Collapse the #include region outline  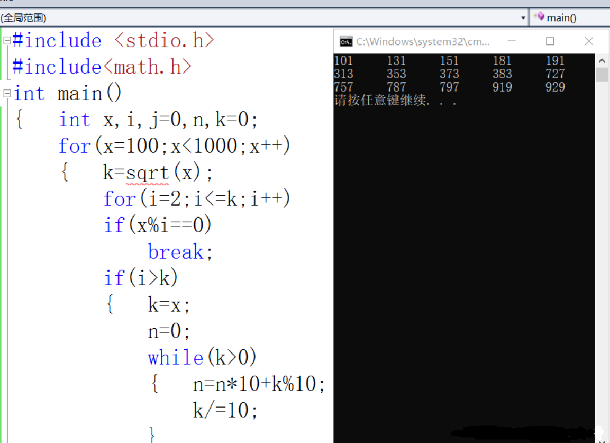(x=7, y=40)
